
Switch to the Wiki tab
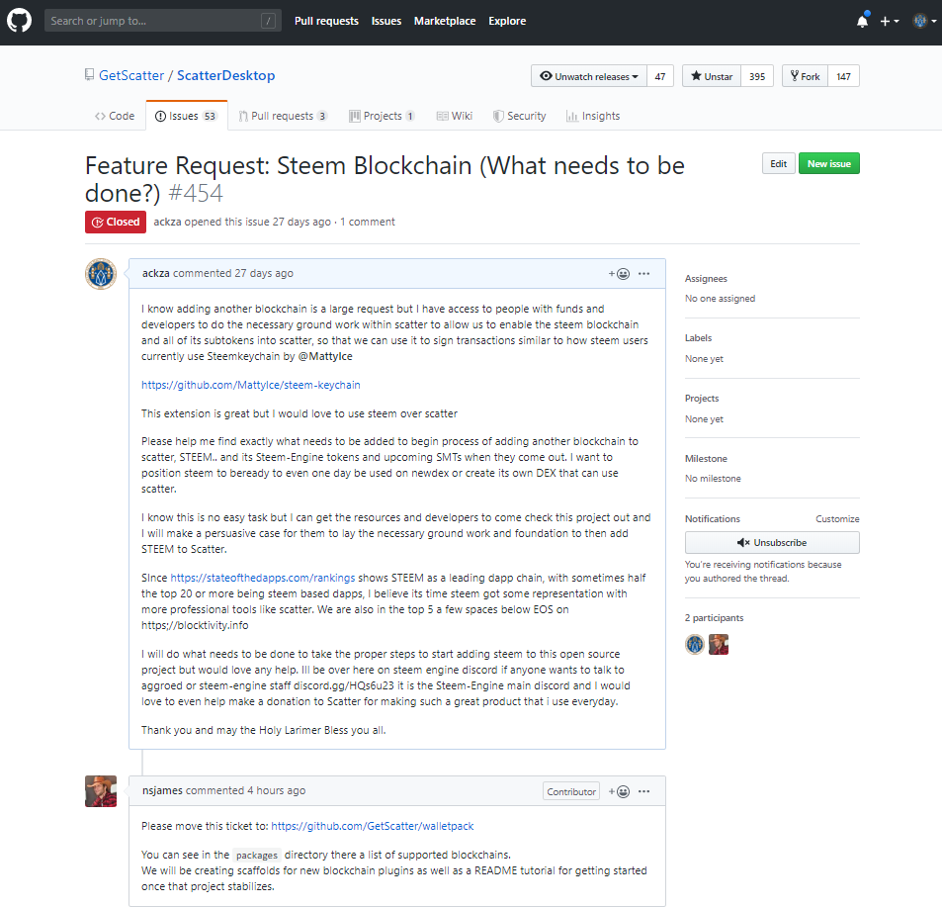(x=455, y=116)
